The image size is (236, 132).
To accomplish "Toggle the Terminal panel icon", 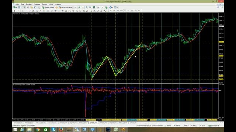I will pos(35,7).
